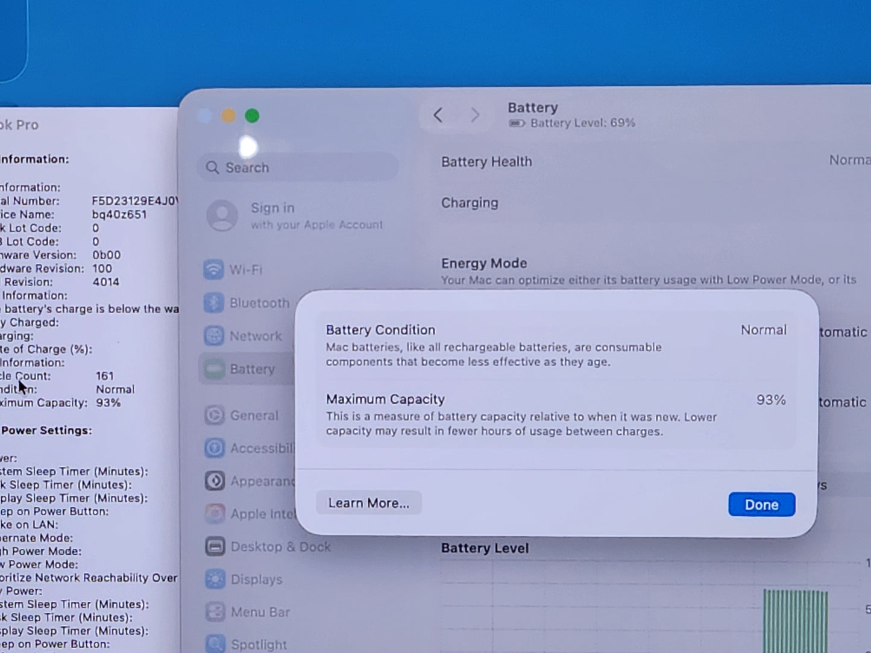Open Accessibility settings from the sidebar icon
The height and width of the screenshot is (653, 871).
[x=214, y=448]
